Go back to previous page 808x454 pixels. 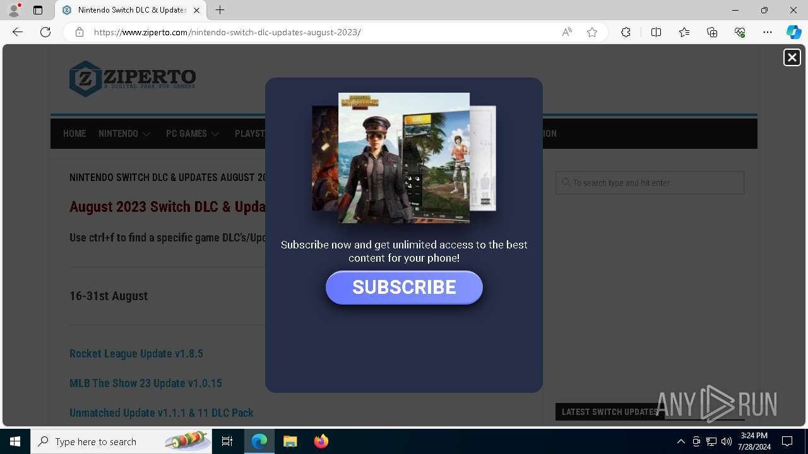[18, 32]
